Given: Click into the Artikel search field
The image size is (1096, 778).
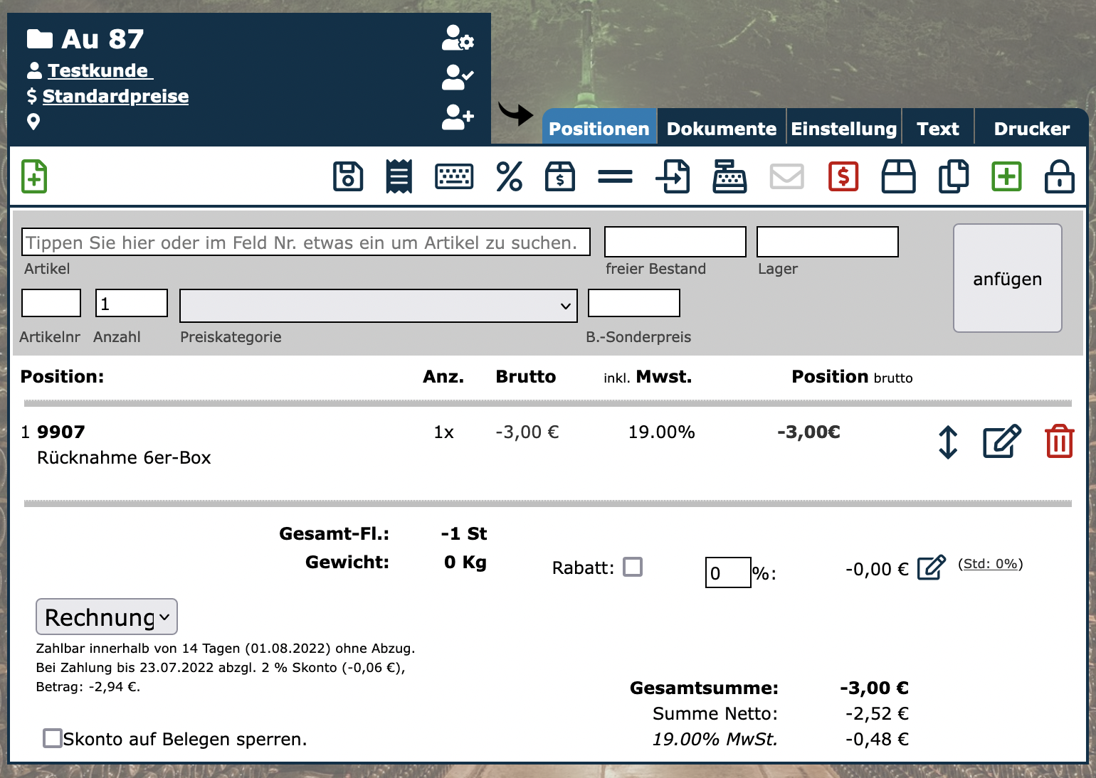Looking at the screenshot, I should [x=306, y=242].
